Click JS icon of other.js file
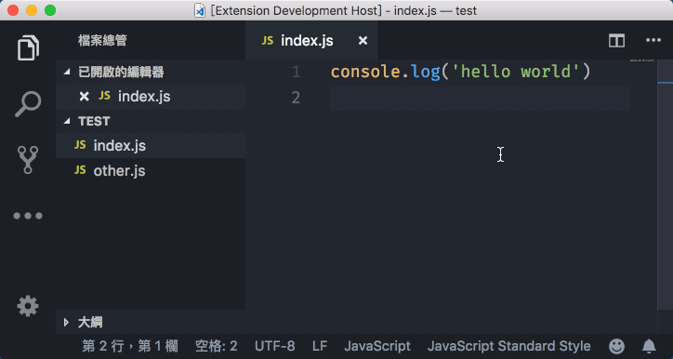 point(80,170)
